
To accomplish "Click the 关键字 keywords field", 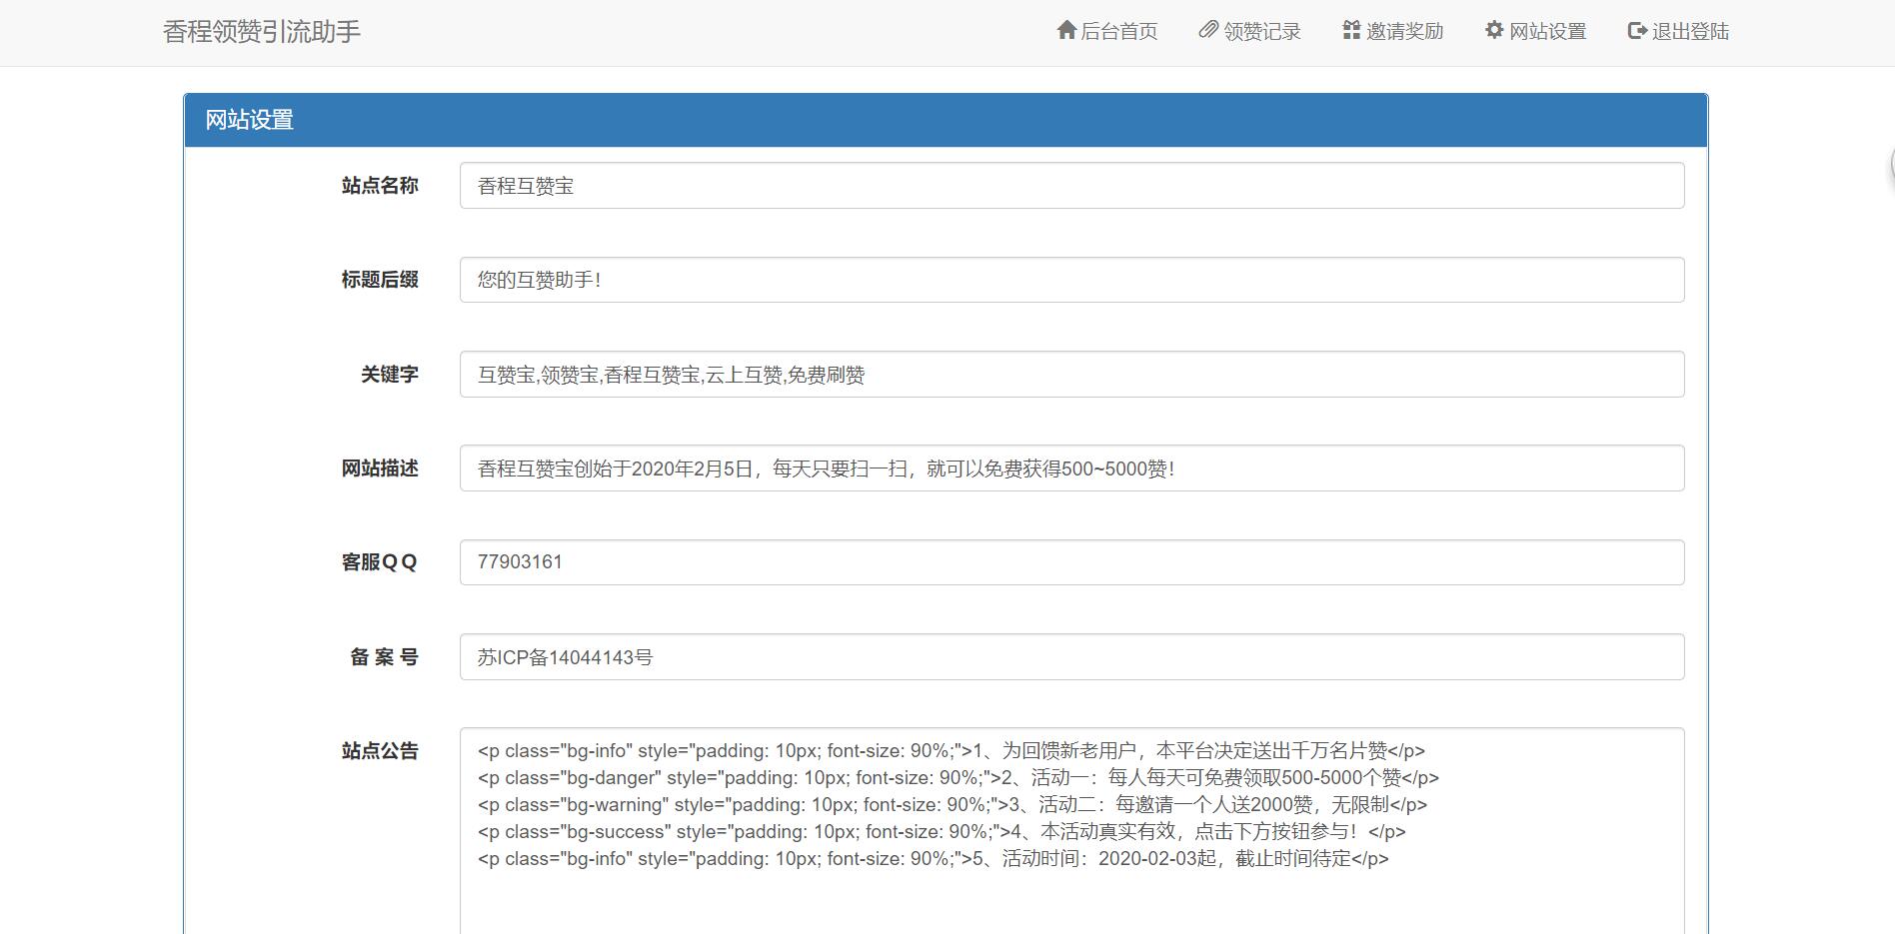I will pyautogui.click(x=1069, y=374).
